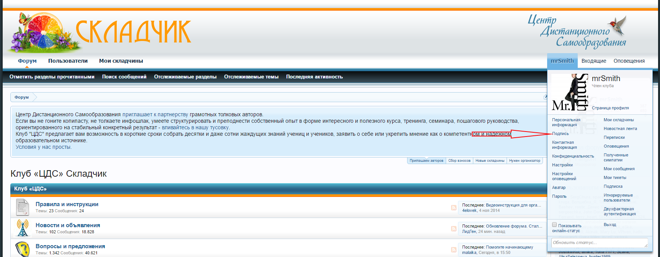This screenshot has height=257, width=660.
Task: Open Поиск сообщений
Action: pos(124,77)
